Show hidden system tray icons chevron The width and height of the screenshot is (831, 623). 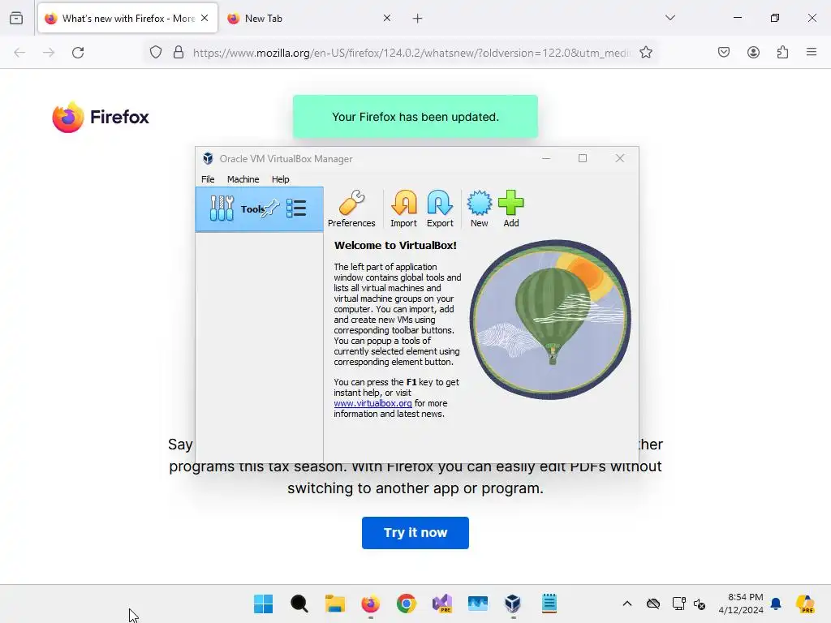pos(627,604)
